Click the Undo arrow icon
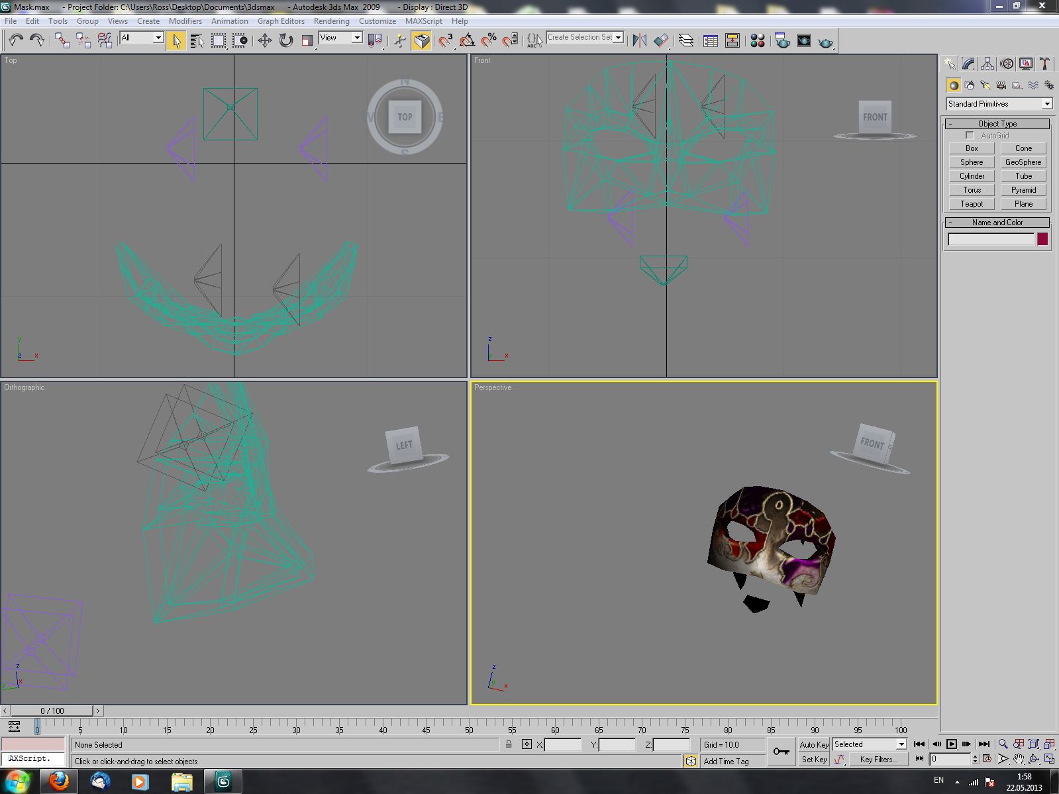1059x794 pixels. coord(16,41)
